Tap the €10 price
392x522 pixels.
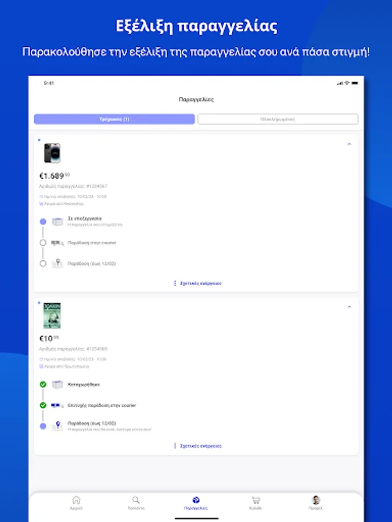[x=49, y=339]
